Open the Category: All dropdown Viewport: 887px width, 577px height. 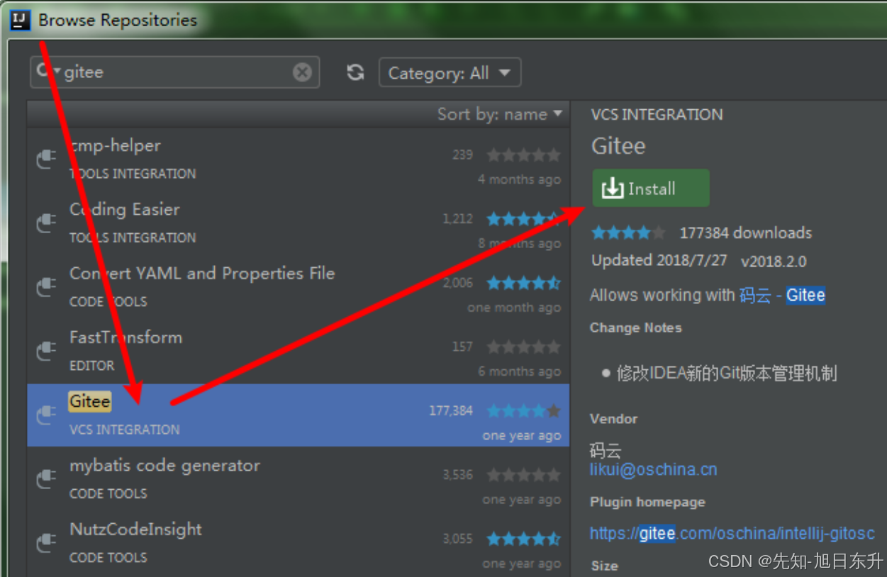click(450, 72)
